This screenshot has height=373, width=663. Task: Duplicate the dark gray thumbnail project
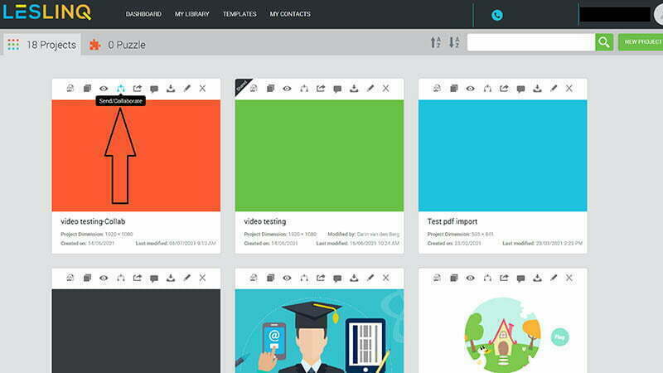pyautogui.click(x=87, y=278)
